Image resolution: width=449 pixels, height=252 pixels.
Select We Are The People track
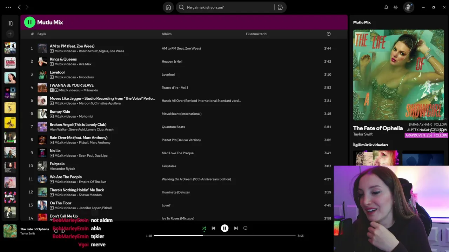point(66,177)
